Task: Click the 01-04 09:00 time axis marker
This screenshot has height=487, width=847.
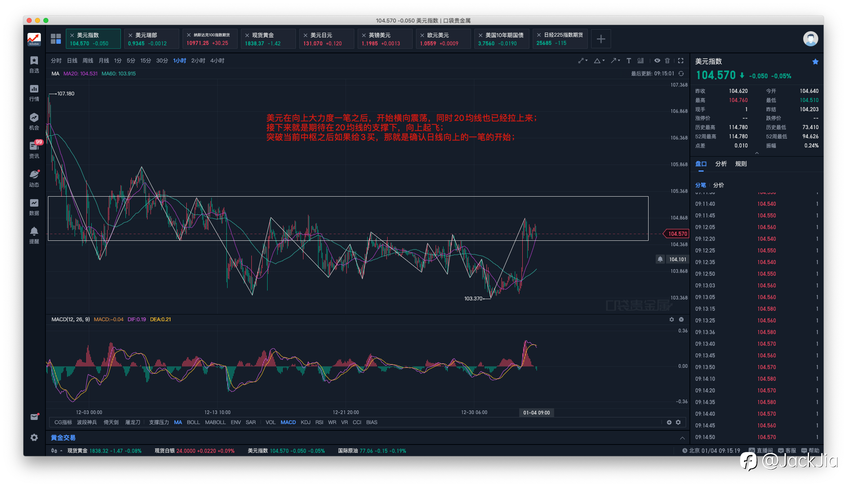Action: 536,413
